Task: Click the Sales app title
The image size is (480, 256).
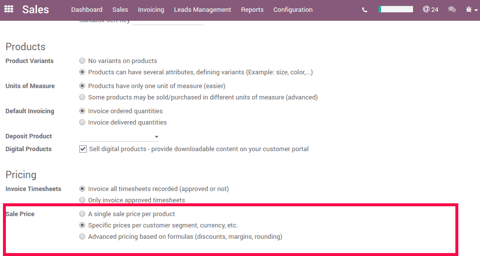Action: click(35, 9)
